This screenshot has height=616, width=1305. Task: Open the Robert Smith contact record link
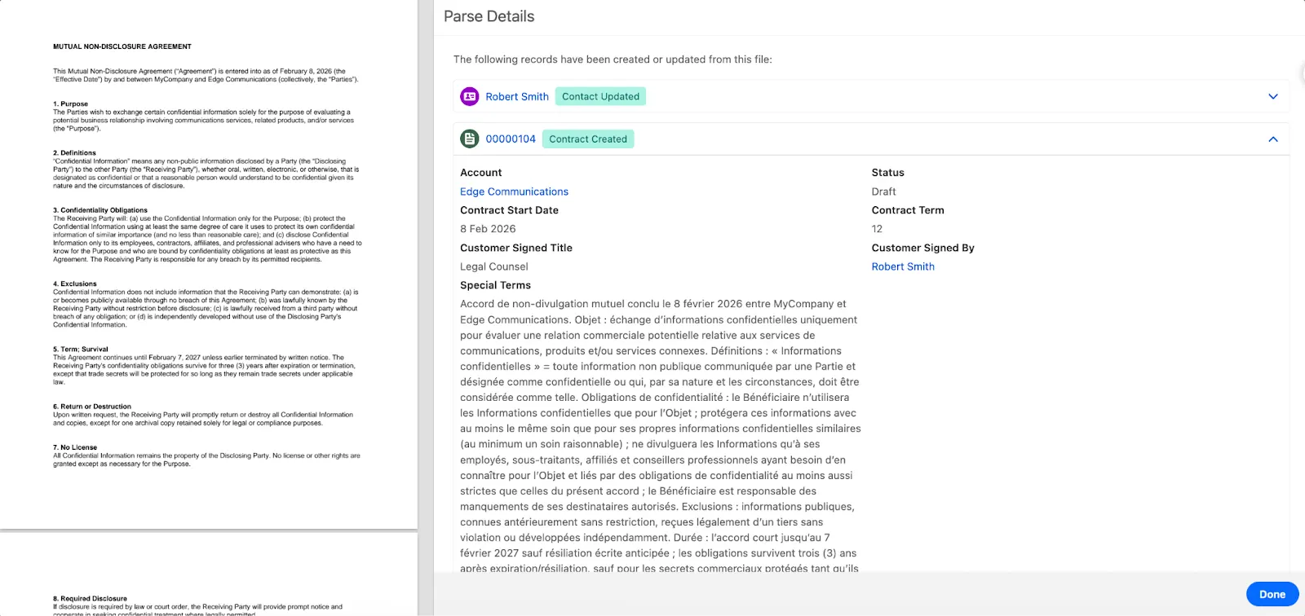(x=516, y=96)
